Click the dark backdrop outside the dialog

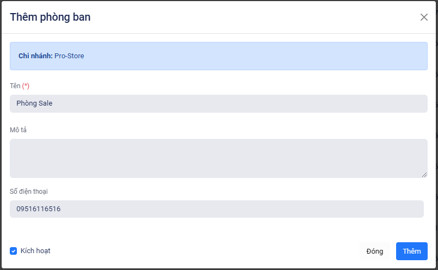(x=436, y=136)
